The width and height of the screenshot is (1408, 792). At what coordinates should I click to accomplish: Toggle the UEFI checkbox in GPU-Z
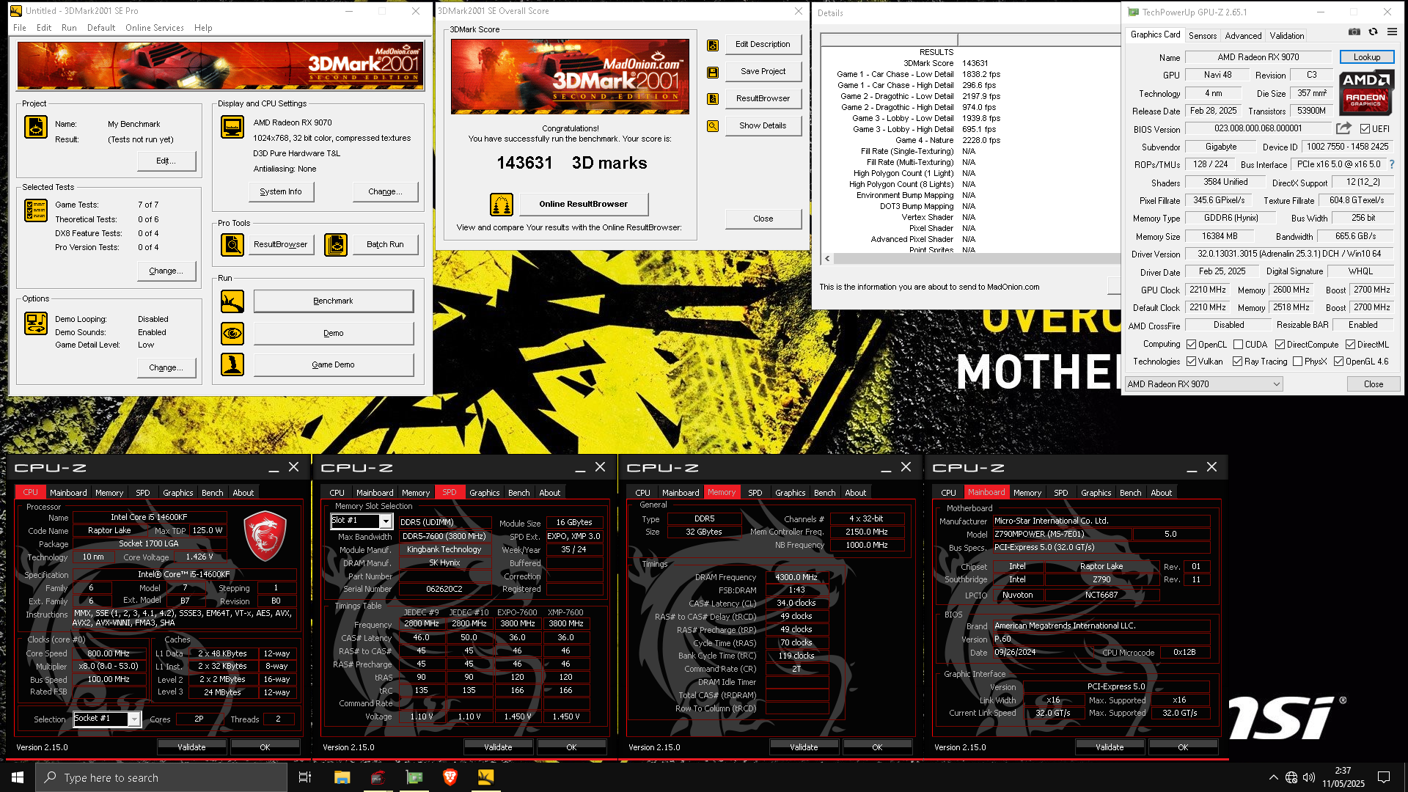1365,129
